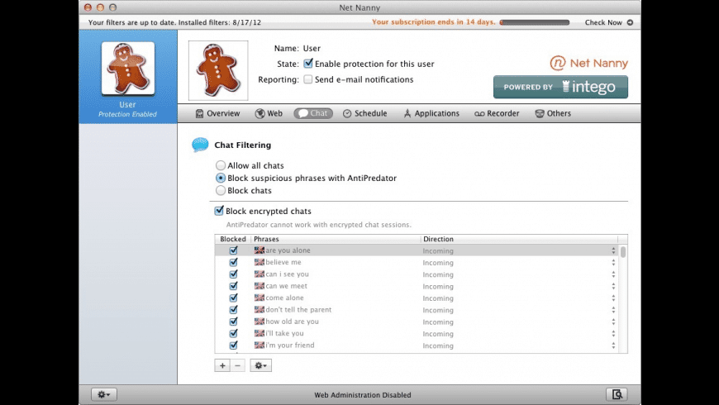
Task: Click Check Now for filter updates
Action: (x=603, y=22)
